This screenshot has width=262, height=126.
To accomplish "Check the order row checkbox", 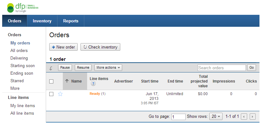I will point(51,94).
